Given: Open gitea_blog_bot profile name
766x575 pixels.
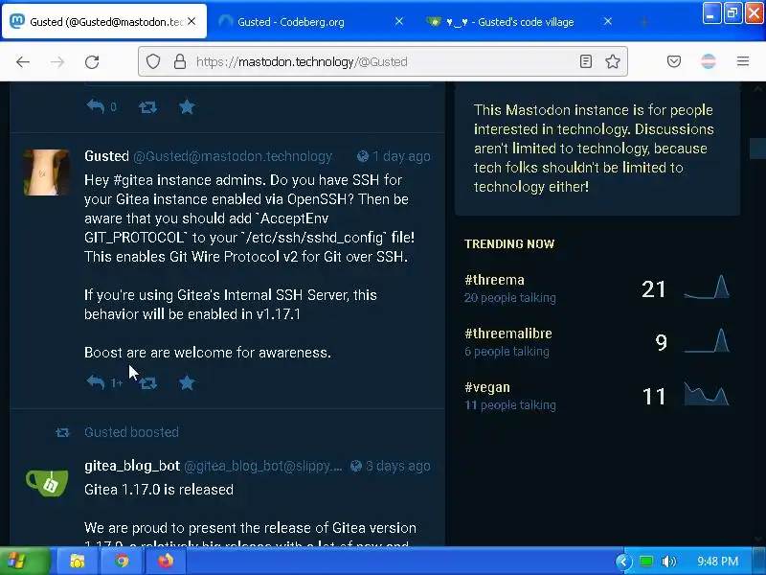Looking at the screenshot, I should point(132,466).
